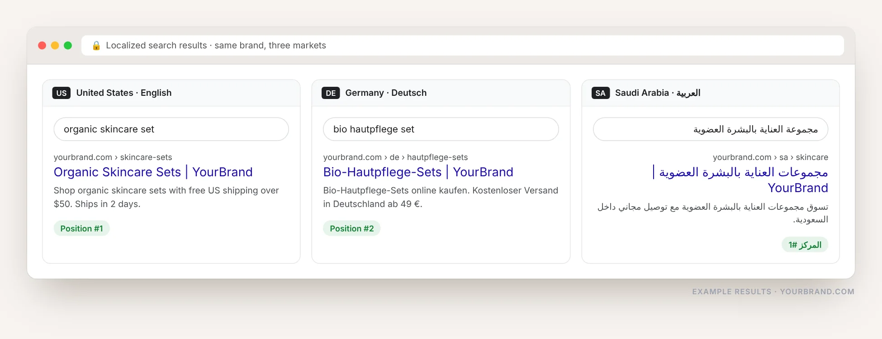The image size is (882, 339).
Task: Focus the 'bio hautpflege set' search field
Action: [x=441, y=129]
